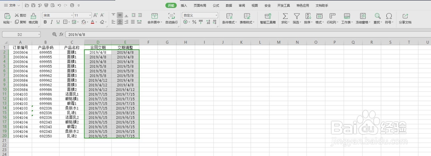The image size is (431, 156).
Task: Select the Format Painter (格式刷) brush
Action: pyautogui.click(x=33, y=16)
